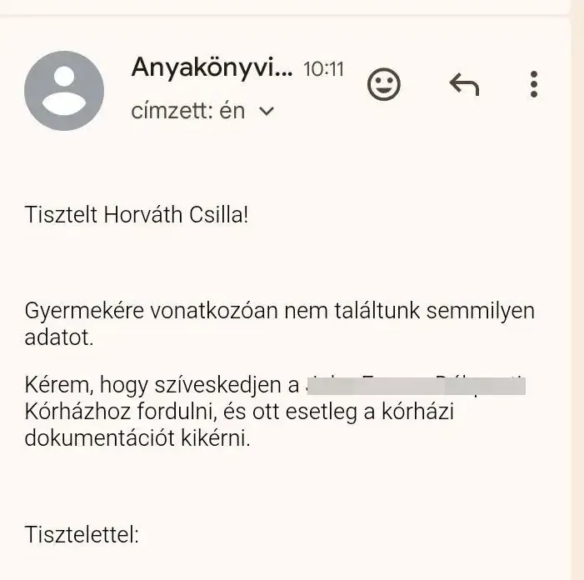Click the 10:11 timestamp
This screenshot has width=584, height=580.
click(323, 69)
